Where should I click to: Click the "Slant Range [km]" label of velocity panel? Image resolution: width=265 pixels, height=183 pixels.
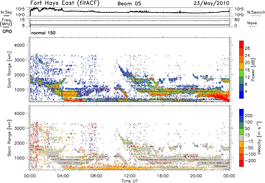9,138
